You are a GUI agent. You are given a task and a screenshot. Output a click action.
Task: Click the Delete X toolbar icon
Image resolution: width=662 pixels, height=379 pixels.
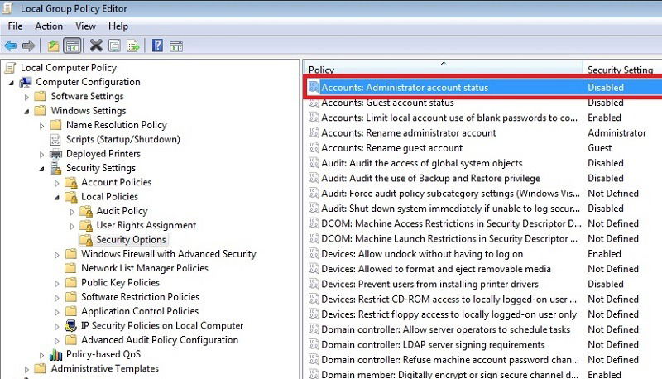coord(96,46)
